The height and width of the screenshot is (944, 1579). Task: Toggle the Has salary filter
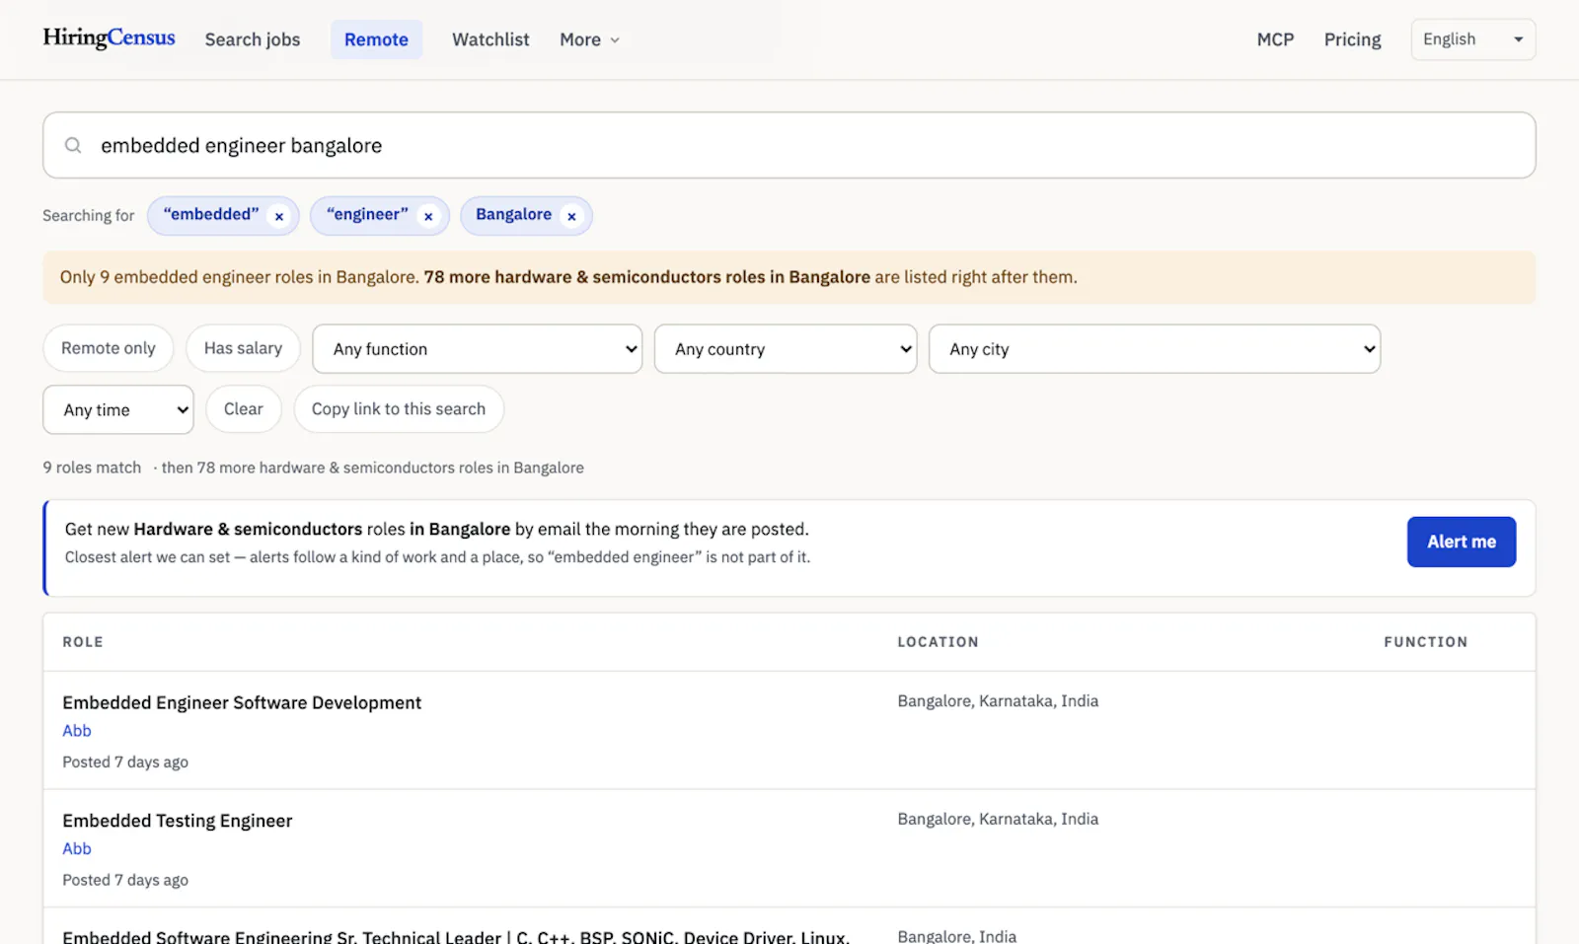[243, 348]
